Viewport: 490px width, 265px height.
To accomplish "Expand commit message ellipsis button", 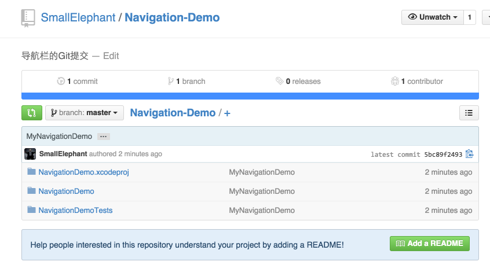I will pos(103,137).
